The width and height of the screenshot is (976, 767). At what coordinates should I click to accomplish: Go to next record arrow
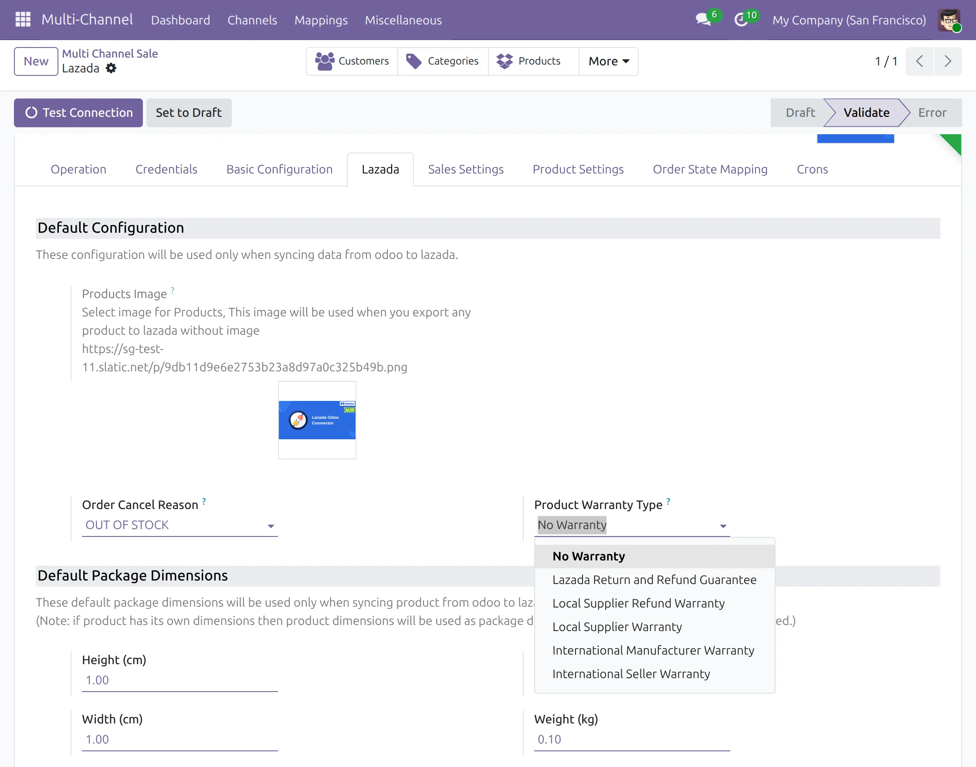948,61
